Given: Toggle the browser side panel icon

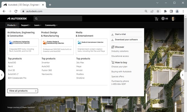Looking at the screenshot, I should coord(171,11).
